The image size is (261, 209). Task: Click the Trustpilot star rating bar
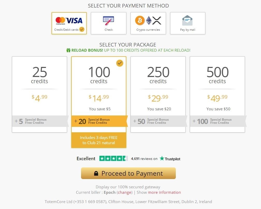pos(114,159)
